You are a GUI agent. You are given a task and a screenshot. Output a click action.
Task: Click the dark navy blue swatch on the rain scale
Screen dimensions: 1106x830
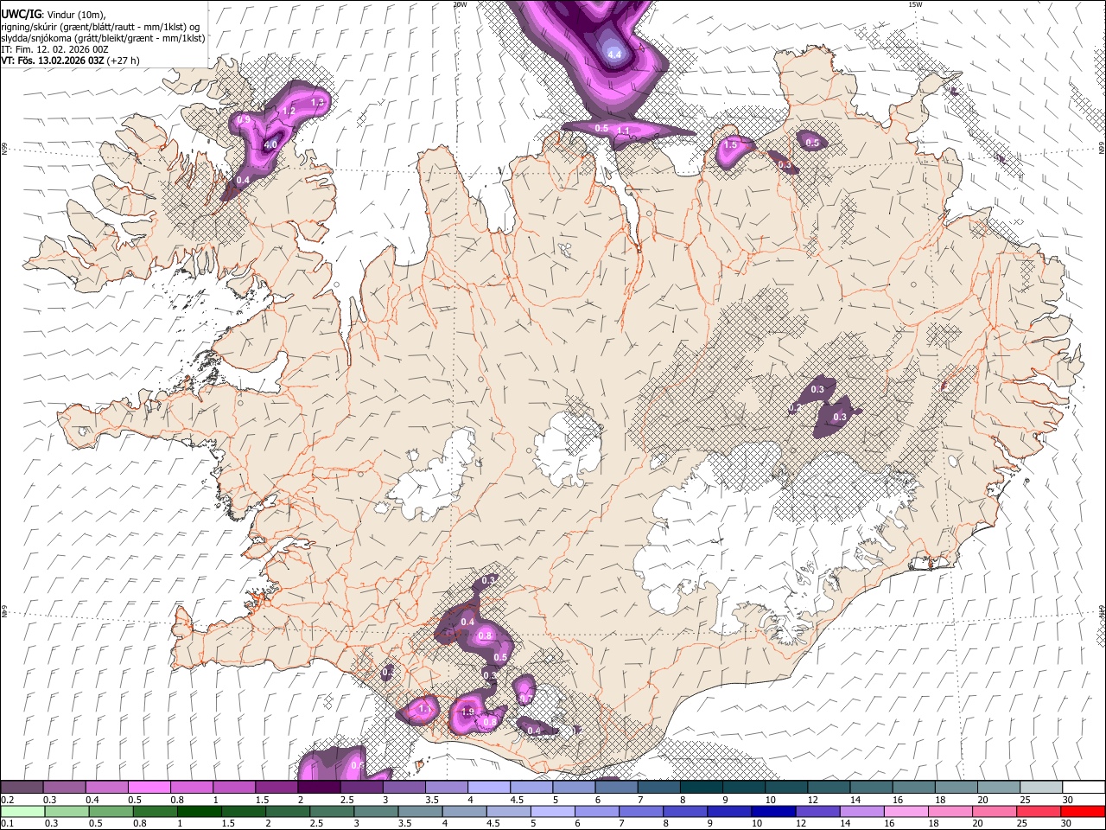773,812
